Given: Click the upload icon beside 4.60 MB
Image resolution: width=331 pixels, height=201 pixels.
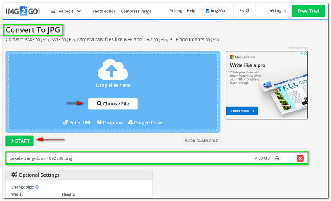Looking at the screenshot, I should point(277,158).
